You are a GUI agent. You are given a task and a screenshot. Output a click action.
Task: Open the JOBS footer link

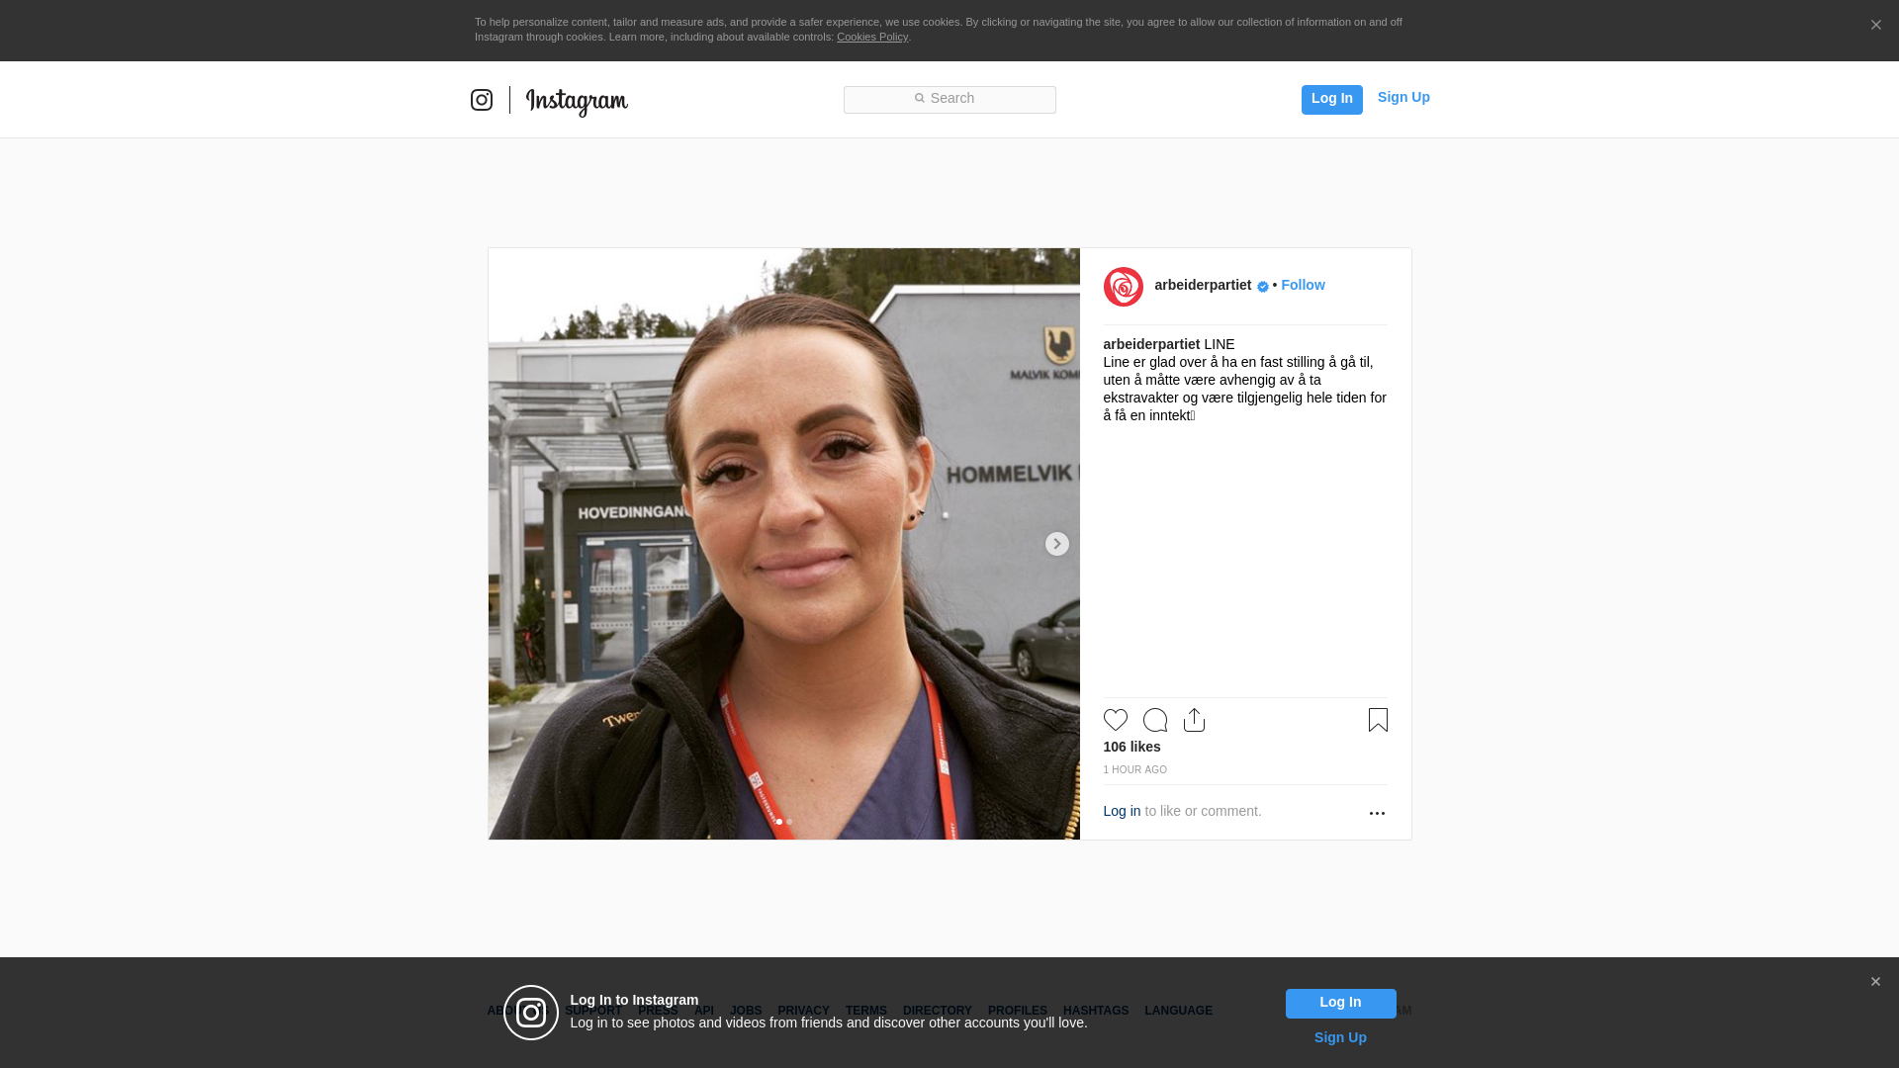coord(746,1011)
